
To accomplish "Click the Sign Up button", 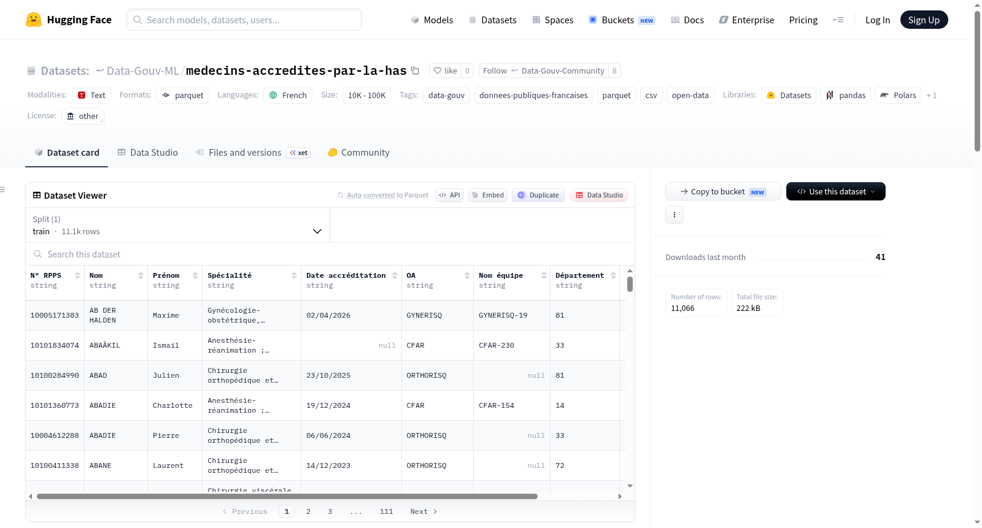I will click(x=924, y=20).
